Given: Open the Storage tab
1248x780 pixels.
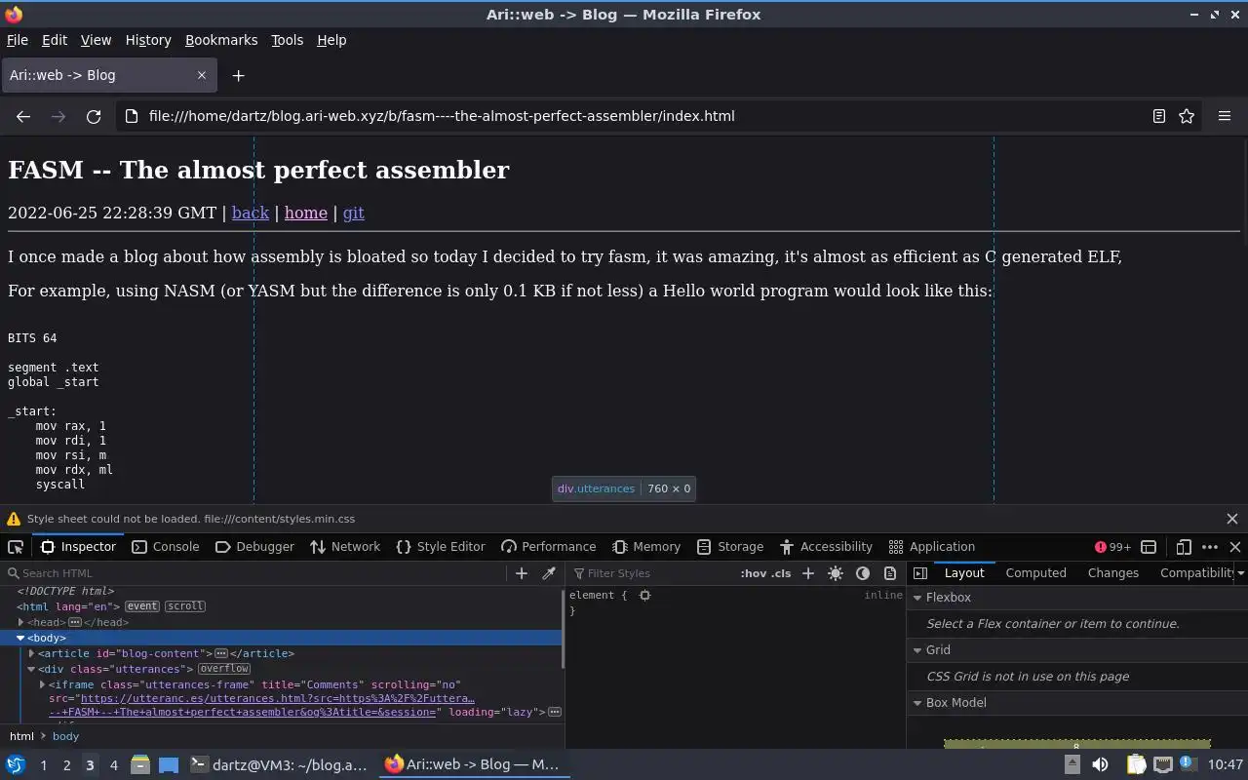Looking at the screenshot, I should click(730, 547).
